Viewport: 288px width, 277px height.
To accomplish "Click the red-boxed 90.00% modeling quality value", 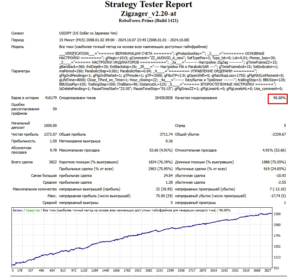I will [x=278, y=98].
